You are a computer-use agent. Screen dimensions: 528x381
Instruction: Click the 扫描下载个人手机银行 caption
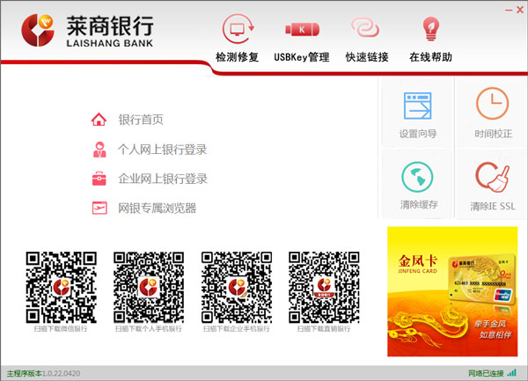(x=149, y=328)
